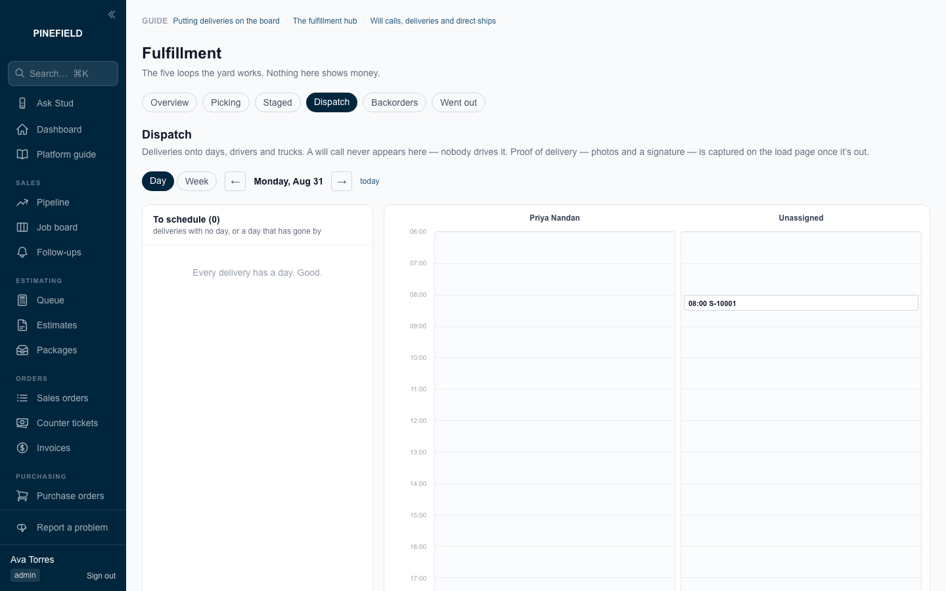Click the Platform guide book icon
The width and height of the screenshot is (946, 591).
click(22, 154)
